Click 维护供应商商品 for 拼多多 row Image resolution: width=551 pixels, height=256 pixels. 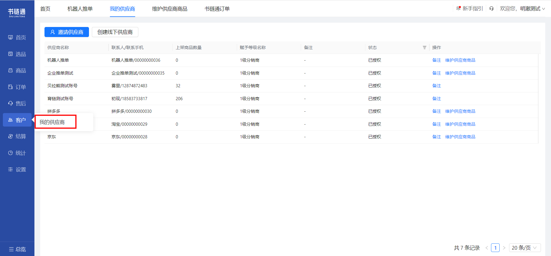click(x=460, y=111)
